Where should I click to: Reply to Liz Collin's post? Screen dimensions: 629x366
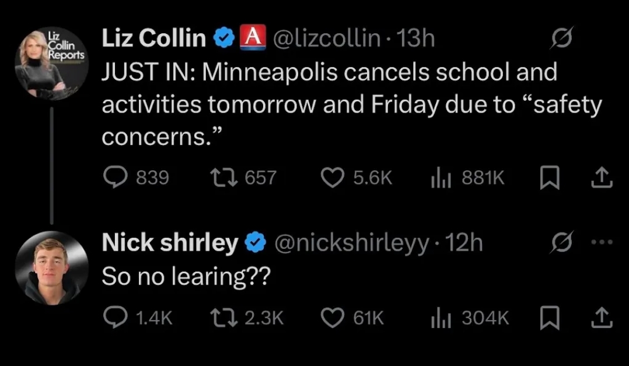click(x=114, y=177)
